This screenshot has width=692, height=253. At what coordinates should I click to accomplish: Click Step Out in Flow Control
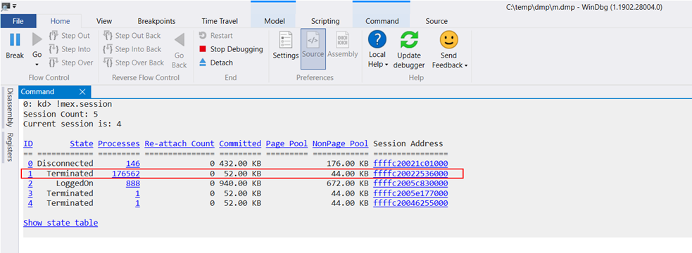(x=69, y=36)
